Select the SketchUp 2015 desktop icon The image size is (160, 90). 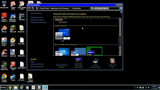(x=13, y=66)
